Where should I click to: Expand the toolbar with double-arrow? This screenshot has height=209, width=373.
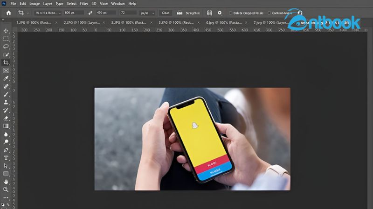coord(3,20)
